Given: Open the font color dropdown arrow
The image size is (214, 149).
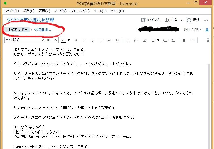Looking at the screenshot, I should tap(68, 40).
